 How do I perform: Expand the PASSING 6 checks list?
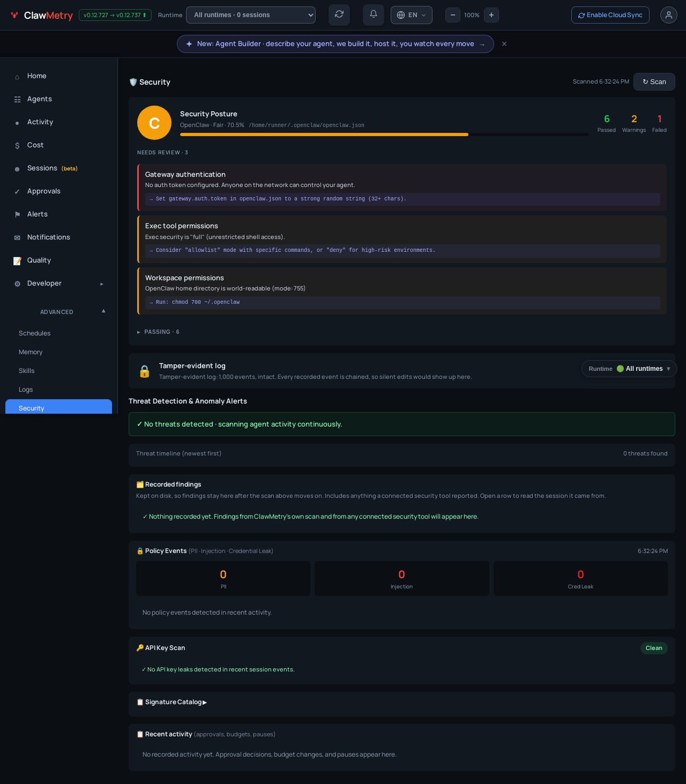(x=158, y=332)
